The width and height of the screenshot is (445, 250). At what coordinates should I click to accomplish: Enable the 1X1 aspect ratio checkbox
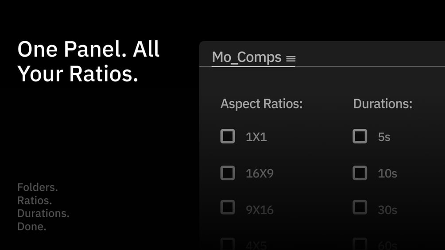[x=228, y=136]
